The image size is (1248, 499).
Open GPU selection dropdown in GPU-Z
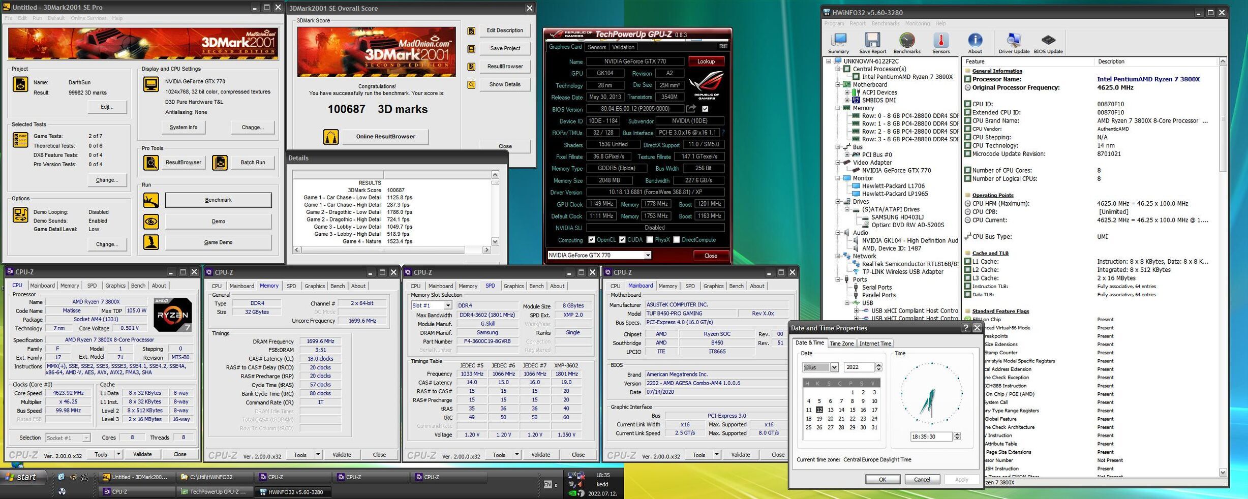[648, 256]
